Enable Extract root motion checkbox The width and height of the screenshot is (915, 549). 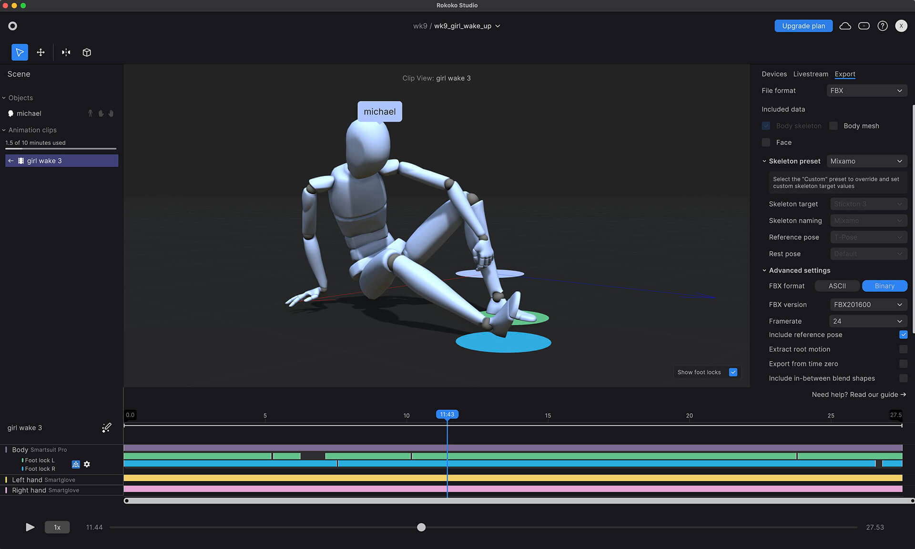pos(903,349)
